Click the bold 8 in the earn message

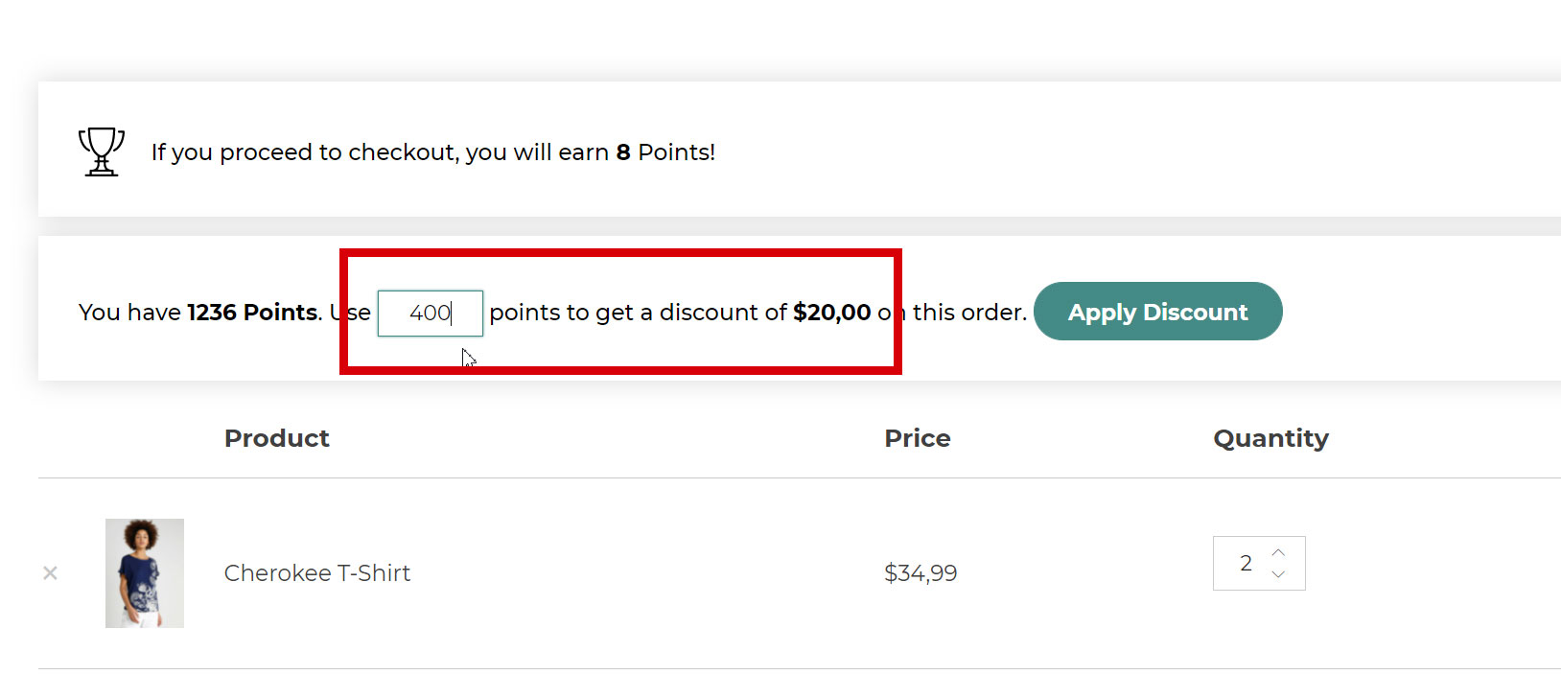pos(623,152)
